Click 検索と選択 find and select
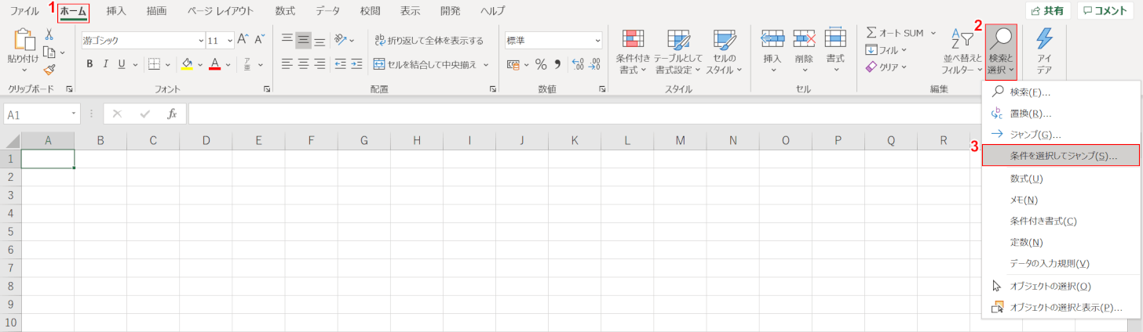Viewport: 1143px width, 332px height. 1001,52
